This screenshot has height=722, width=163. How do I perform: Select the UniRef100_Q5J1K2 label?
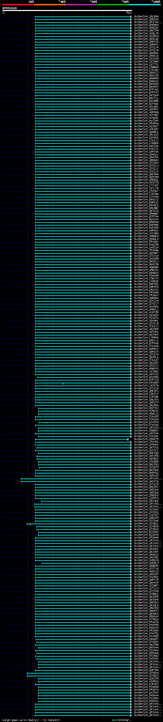pyautogui.click(x=146, y=135)
